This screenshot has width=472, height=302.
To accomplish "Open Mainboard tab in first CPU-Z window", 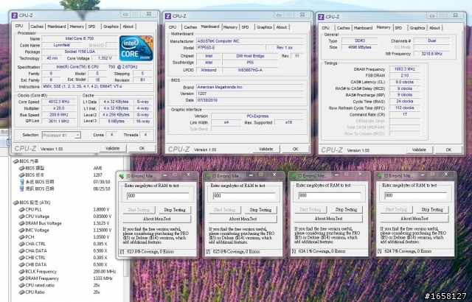I will [x=56, y=27].
